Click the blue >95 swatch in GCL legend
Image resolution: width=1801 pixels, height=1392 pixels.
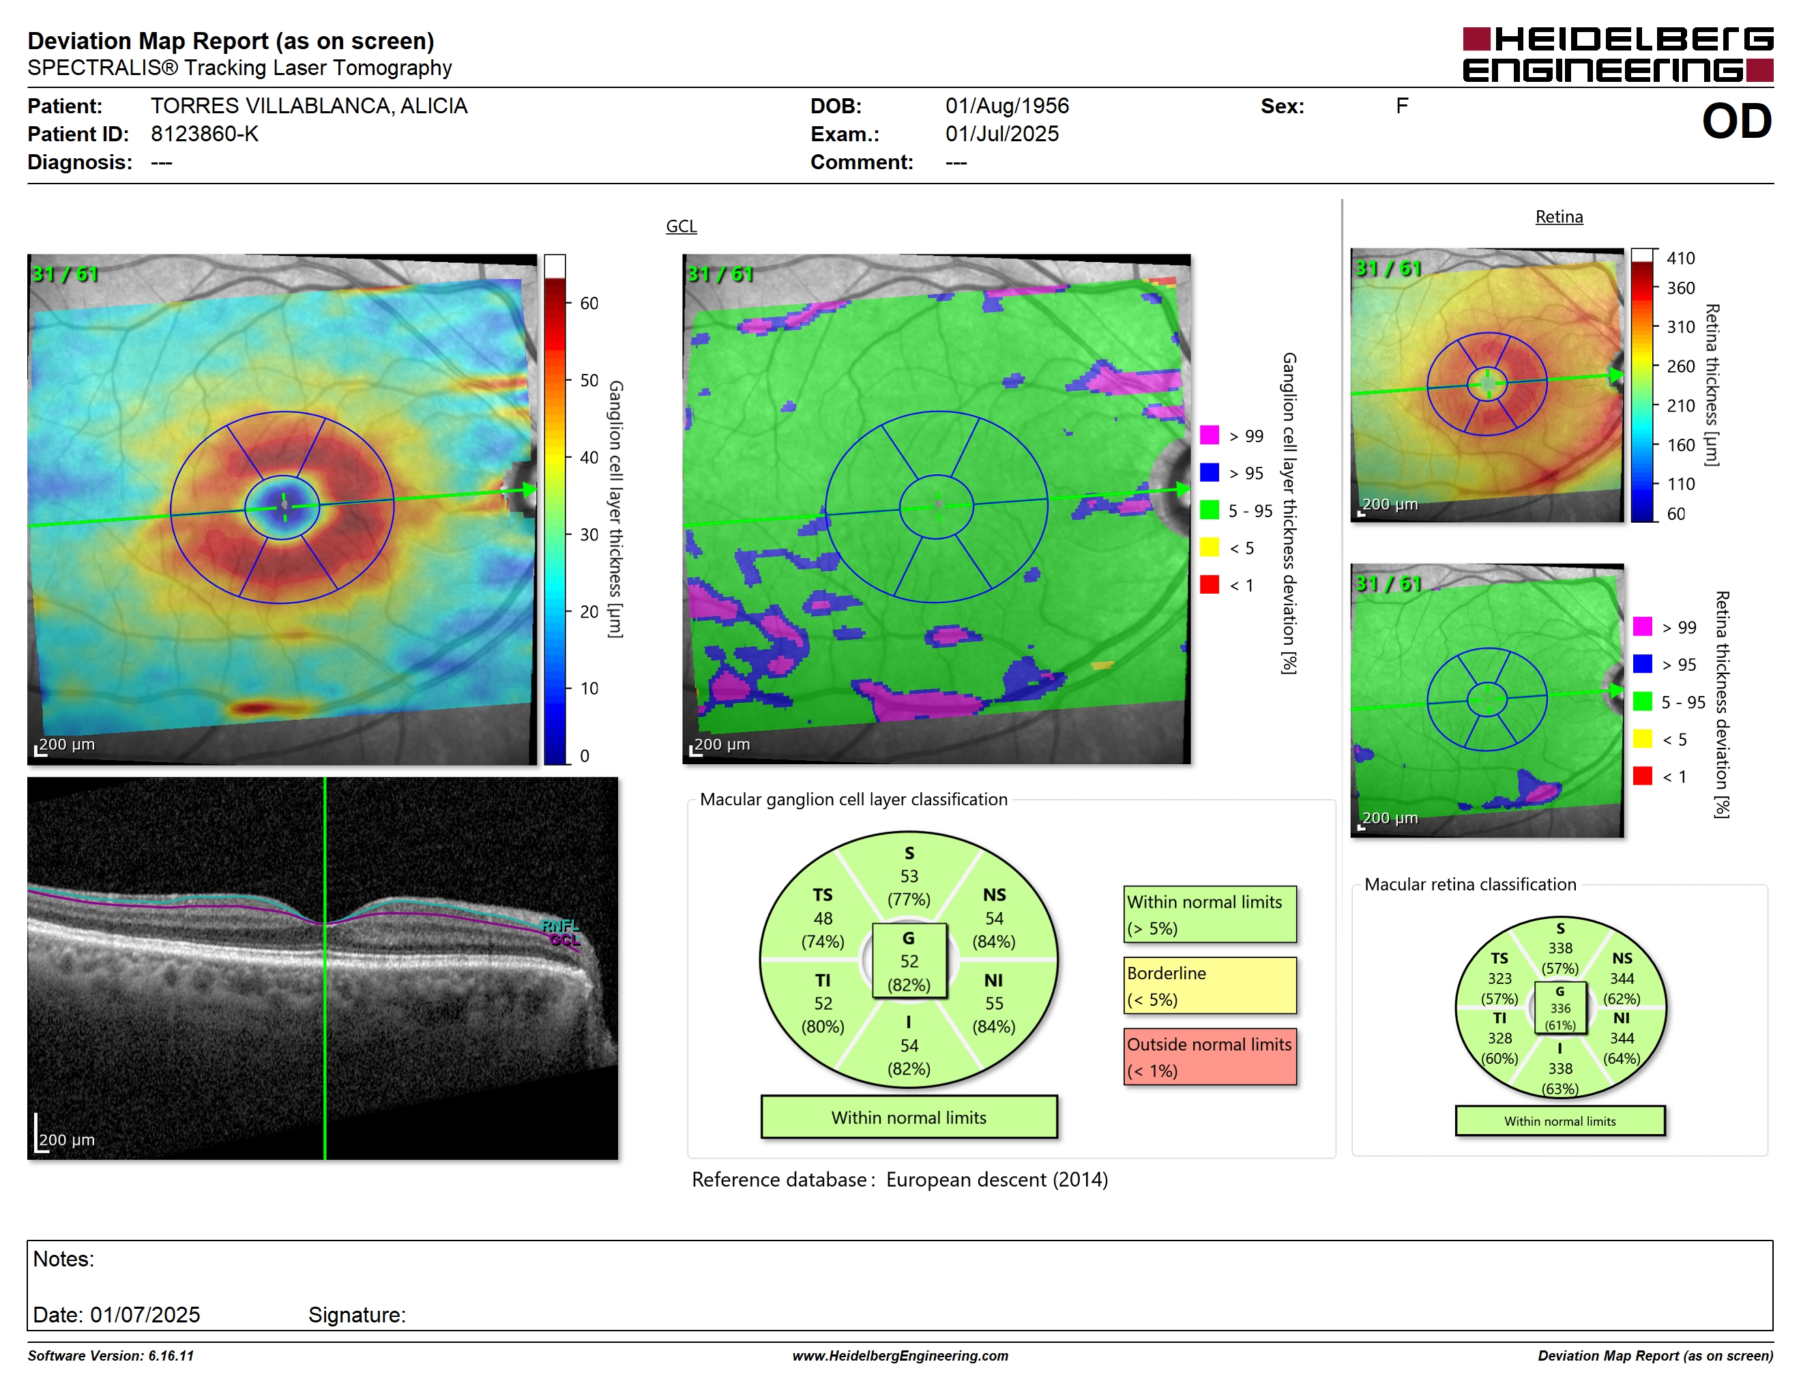[x=1209, y=472]
